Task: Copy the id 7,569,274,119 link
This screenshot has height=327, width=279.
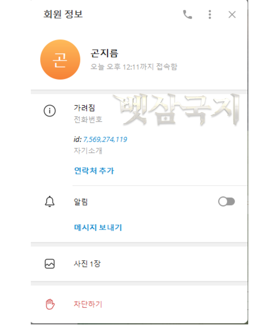Action: click(105, 139)
